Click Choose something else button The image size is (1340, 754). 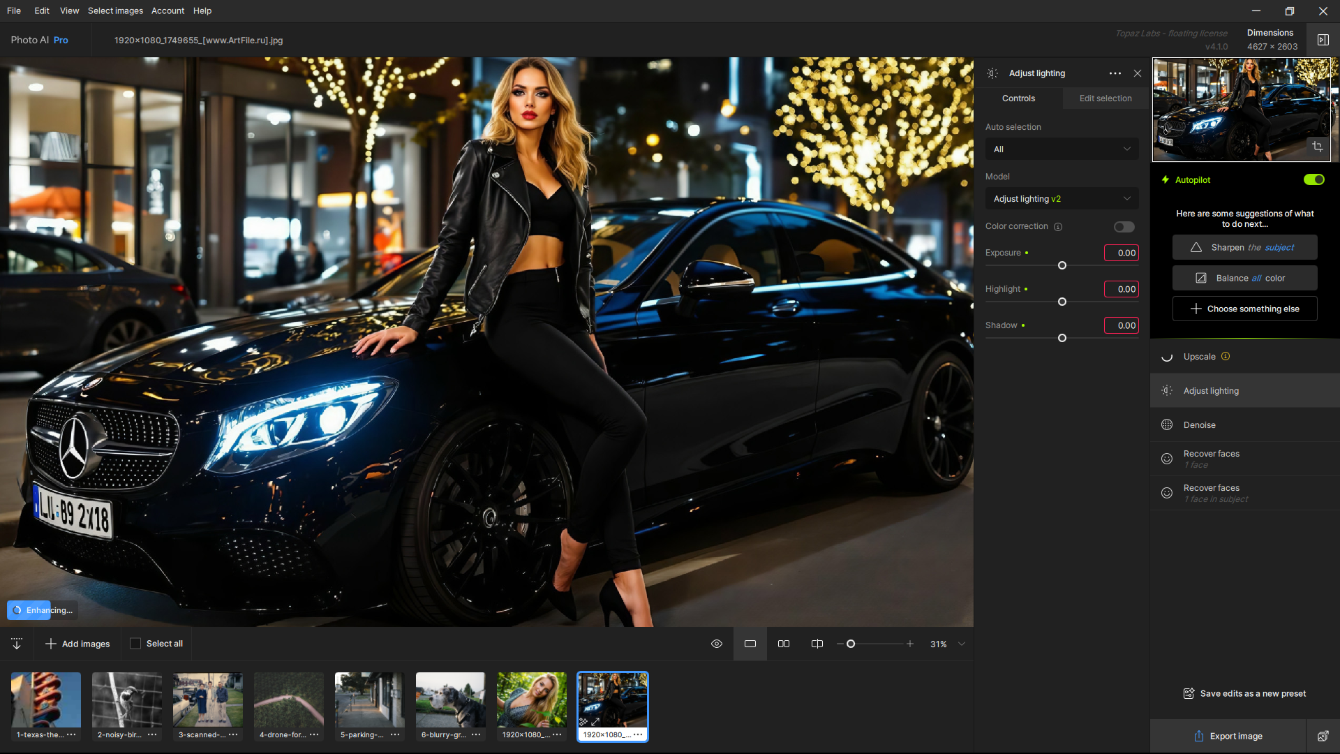pos(1244,309)
